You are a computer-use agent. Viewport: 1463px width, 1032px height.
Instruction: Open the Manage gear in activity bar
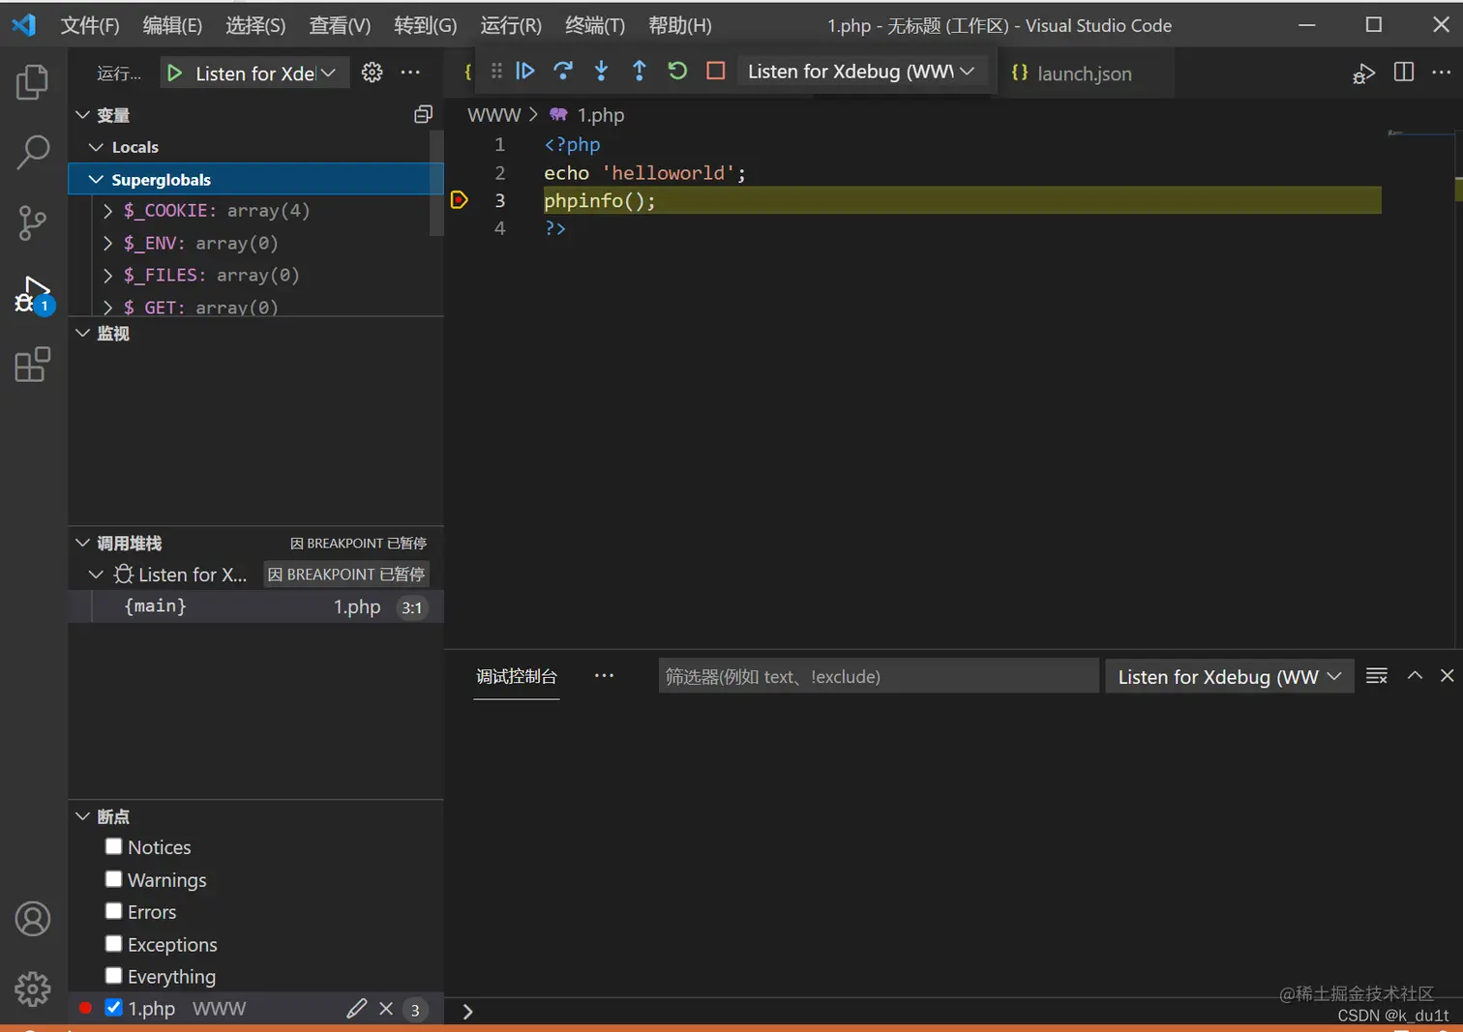(x=33, y=988)
